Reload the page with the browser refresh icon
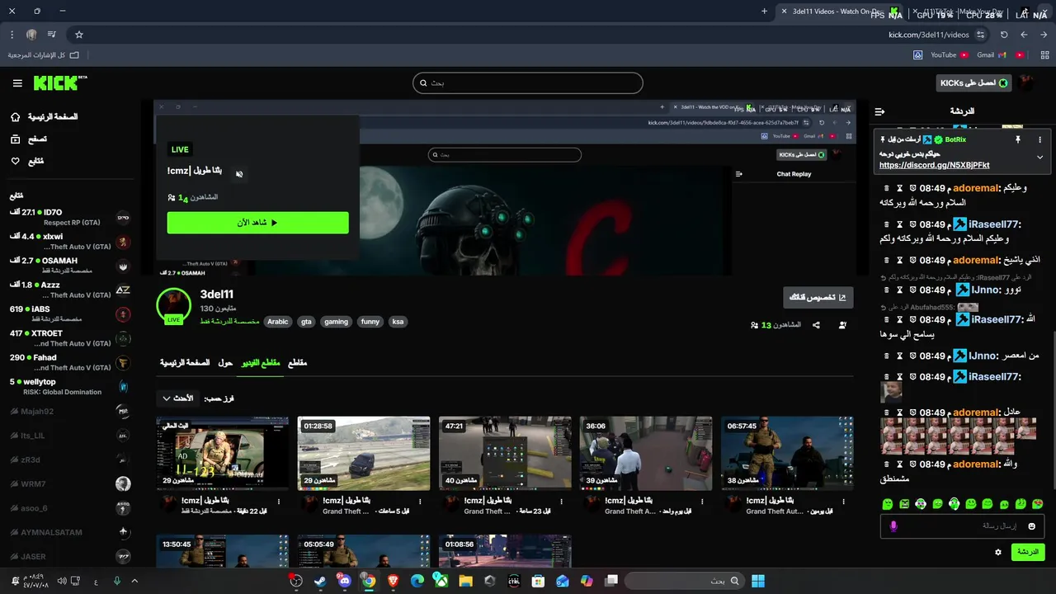This screenshot has width=1056, height=594. pyautogui.click(x=1004, y=35)
